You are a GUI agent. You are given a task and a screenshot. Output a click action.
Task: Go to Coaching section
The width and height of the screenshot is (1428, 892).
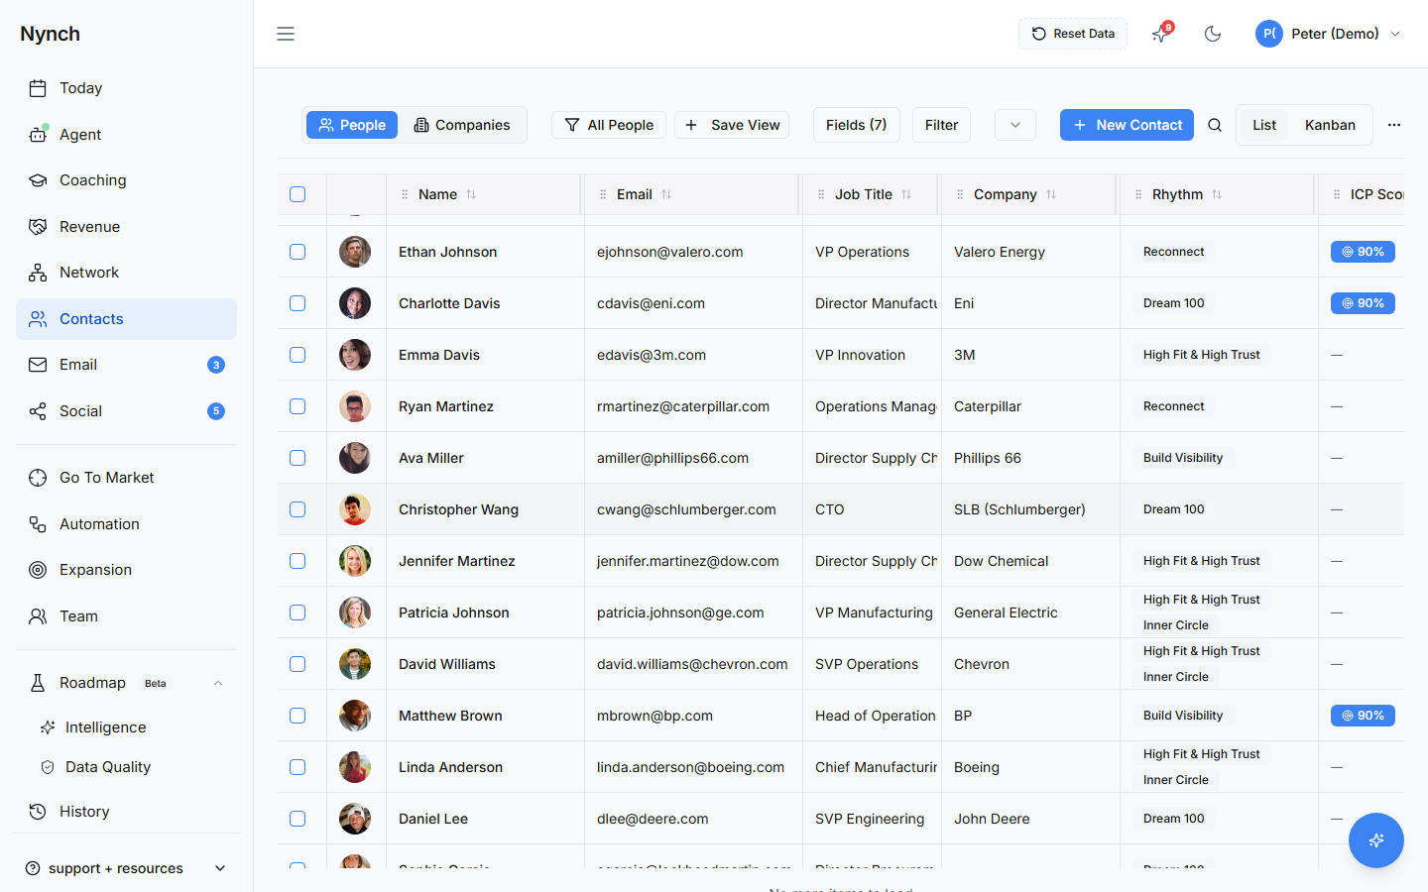(126, 180)
